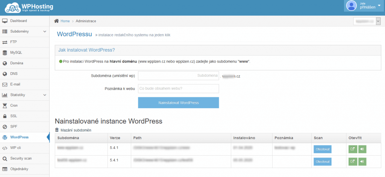Click the E-mail envelope icon

pyautogui.click(x=5, y=85)
